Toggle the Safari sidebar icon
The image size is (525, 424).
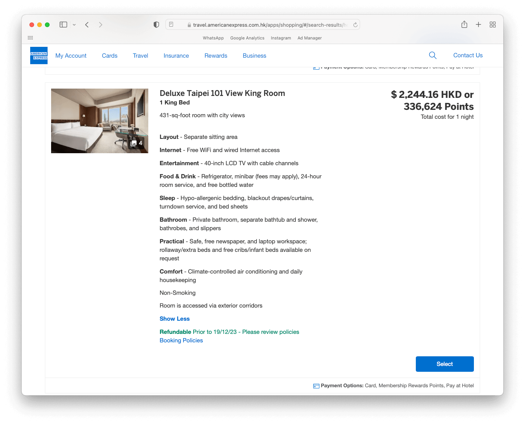pos(63,25)
